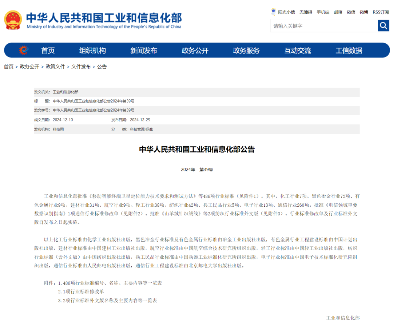This screenshot has width=393, height=322.
Task: Go to the 政务公开 navigation tab
Action: coord(195,51)
